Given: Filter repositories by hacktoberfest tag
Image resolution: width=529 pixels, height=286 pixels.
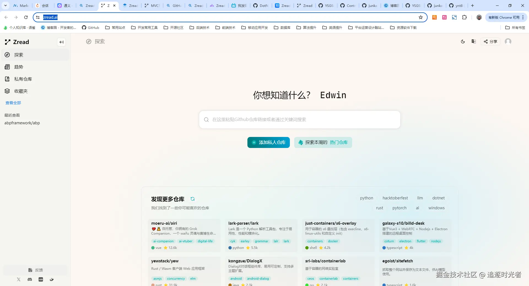Looking at the screenshot, I should point(395,198).
